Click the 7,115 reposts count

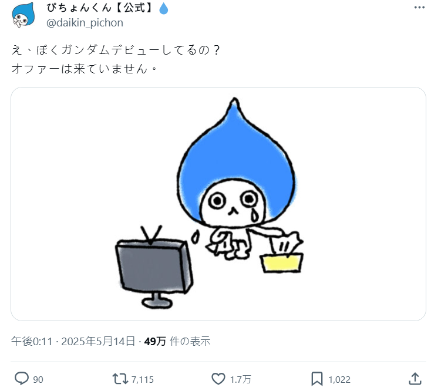tap(142, 379)
